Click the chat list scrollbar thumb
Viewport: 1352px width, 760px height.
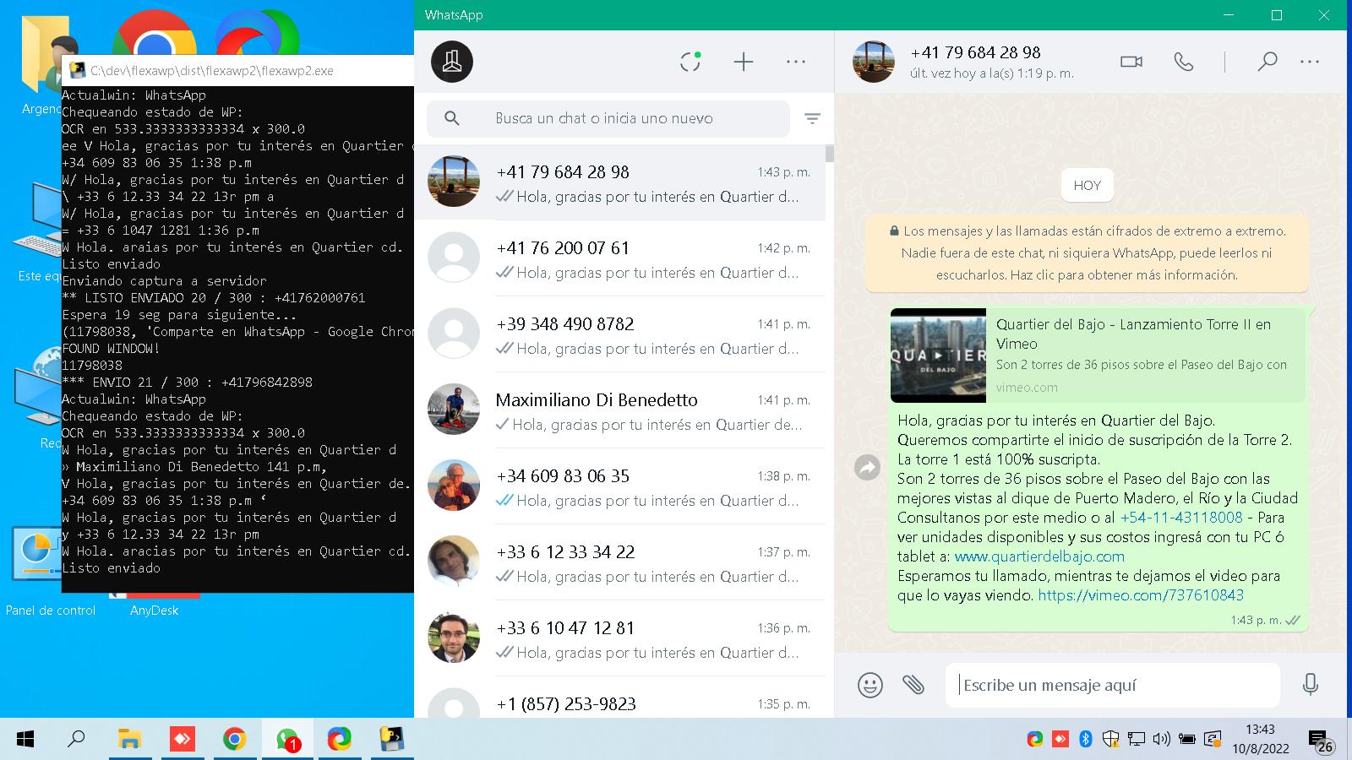830,154
